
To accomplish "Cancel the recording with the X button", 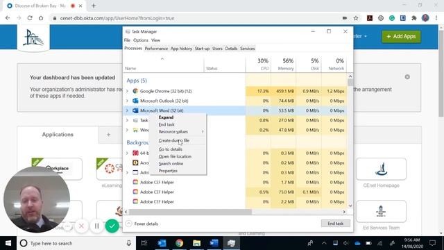I will pos(81,226).
